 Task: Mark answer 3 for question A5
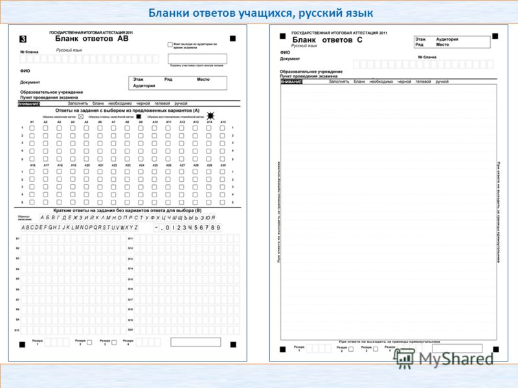click(x=86, y=143)
